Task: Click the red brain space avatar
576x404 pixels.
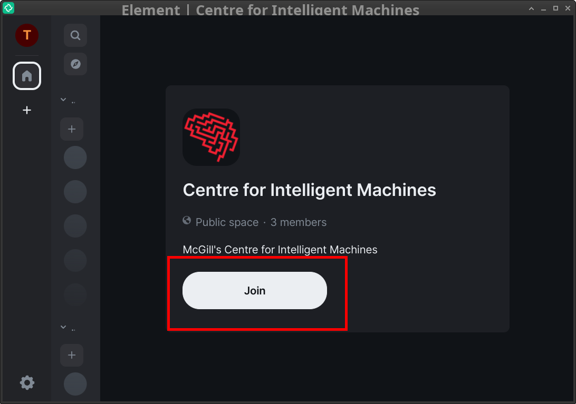Action: 211,137
